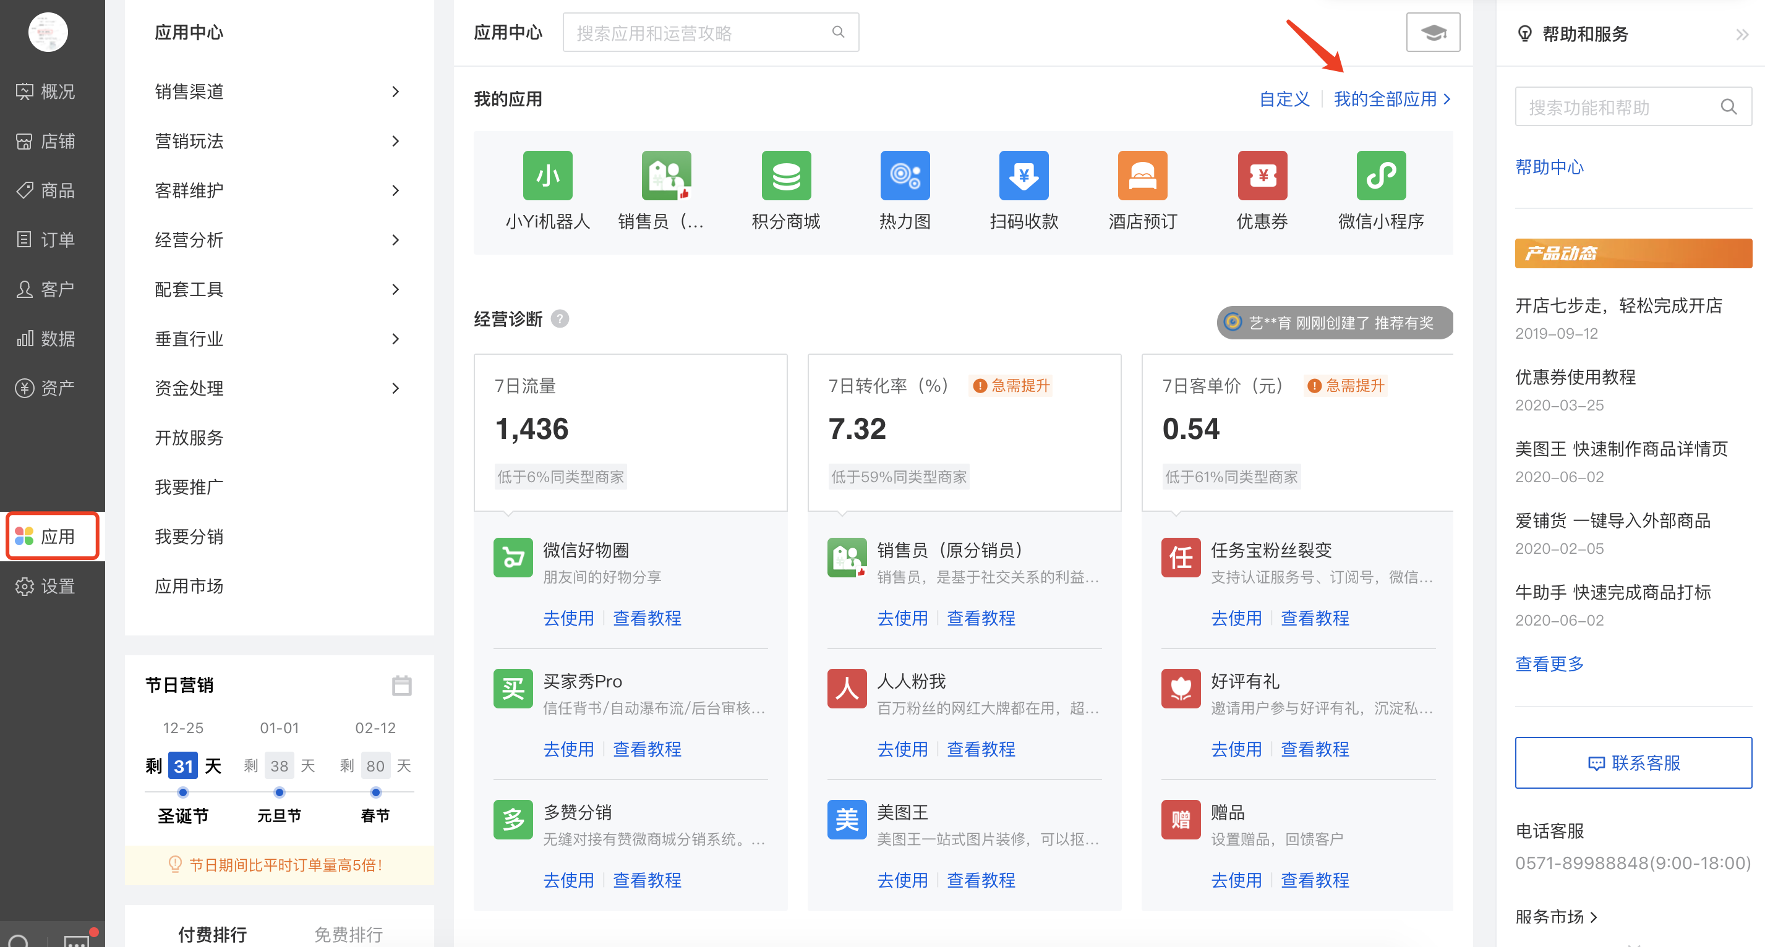Expand the 营销玩法 submenu

395,141
